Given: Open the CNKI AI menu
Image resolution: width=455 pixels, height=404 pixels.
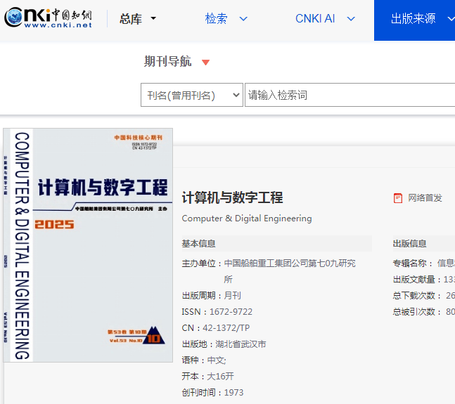Looking at the screenshot, I should 314,19.
